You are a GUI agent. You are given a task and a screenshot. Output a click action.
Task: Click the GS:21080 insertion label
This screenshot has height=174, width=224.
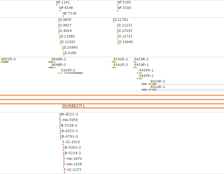tap(67, 36)
